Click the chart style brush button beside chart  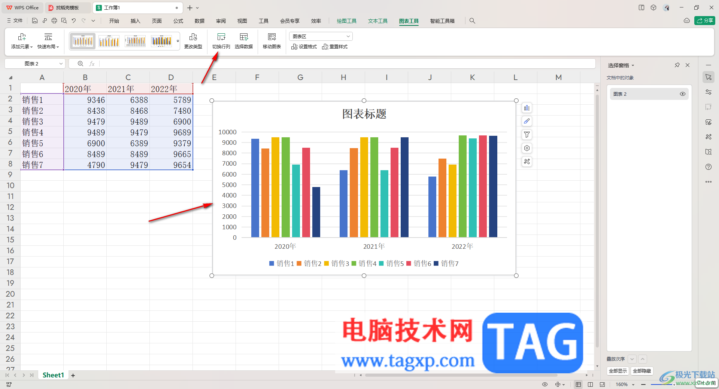pyautogui.click(x=527, y=121)
